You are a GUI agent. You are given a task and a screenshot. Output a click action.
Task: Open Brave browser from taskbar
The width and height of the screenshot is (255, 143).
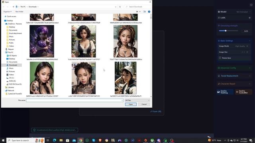pyautogui.click(x=100, y=140)
